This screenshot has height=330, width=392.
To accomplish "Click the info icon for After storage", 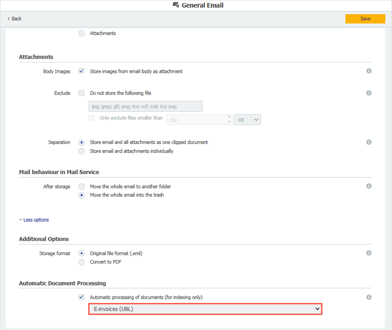I will (x=369, y=186).
